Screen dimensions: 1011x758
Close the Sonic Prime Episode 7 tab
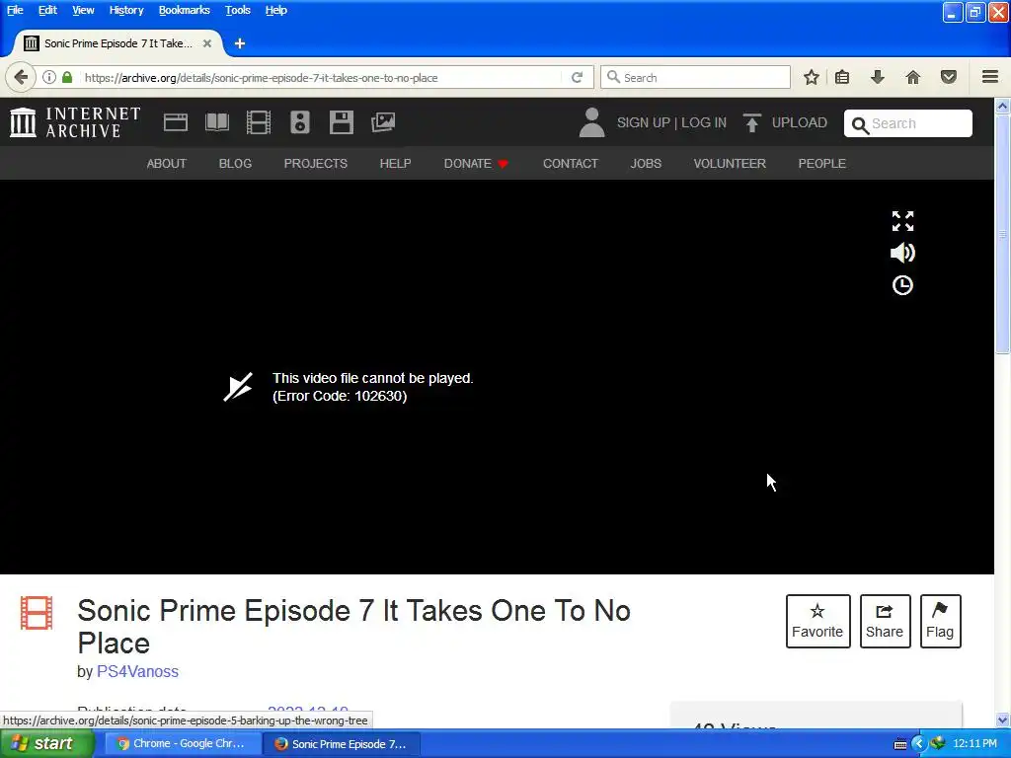(207, 43)
